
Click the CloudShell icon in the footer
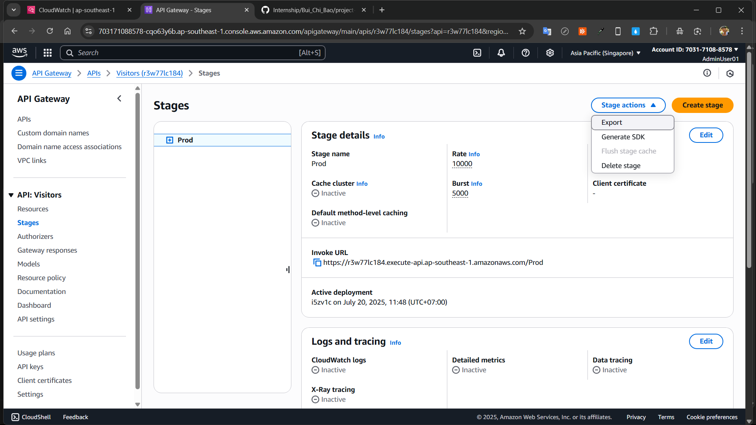tap(15, 417)
